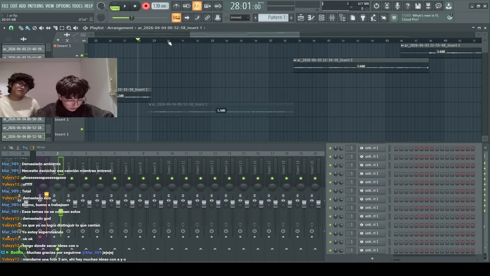Open the mixer options menu arrow
Image resolution: width=490 pixels, height=276 pixels.
pos(4,148)
